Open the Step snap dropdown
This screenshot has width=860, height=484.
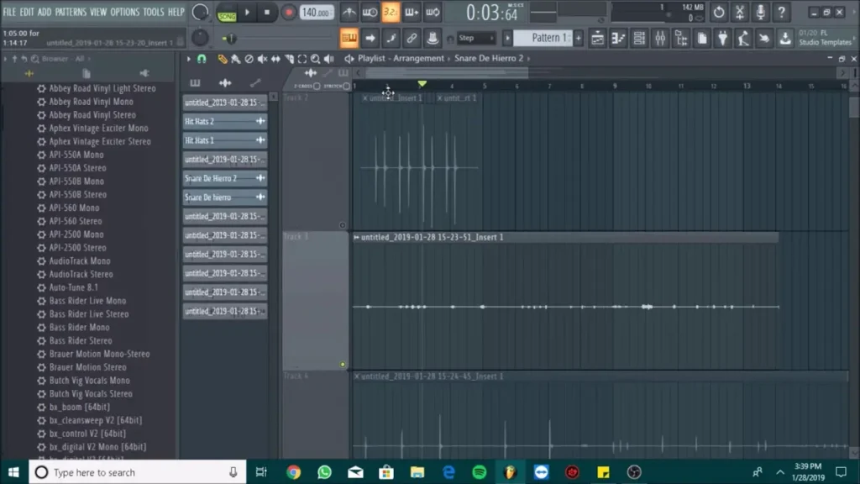pos(475,38)
